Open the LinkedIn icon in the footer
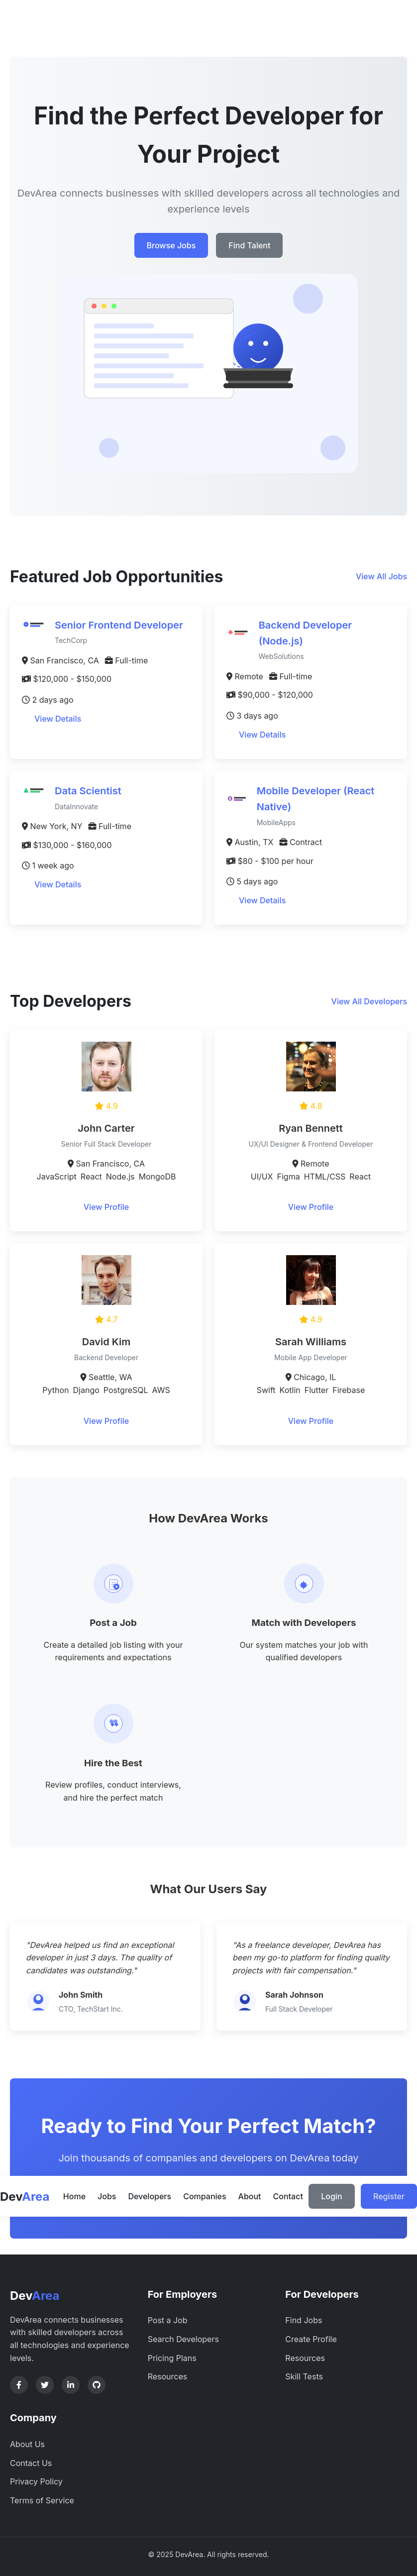The image size is (417, 2576). [71, 2385]
